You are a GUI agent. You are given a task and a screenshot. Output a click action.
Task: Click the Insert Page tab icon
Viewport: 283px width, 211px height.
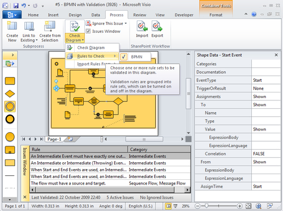(71, 139)
